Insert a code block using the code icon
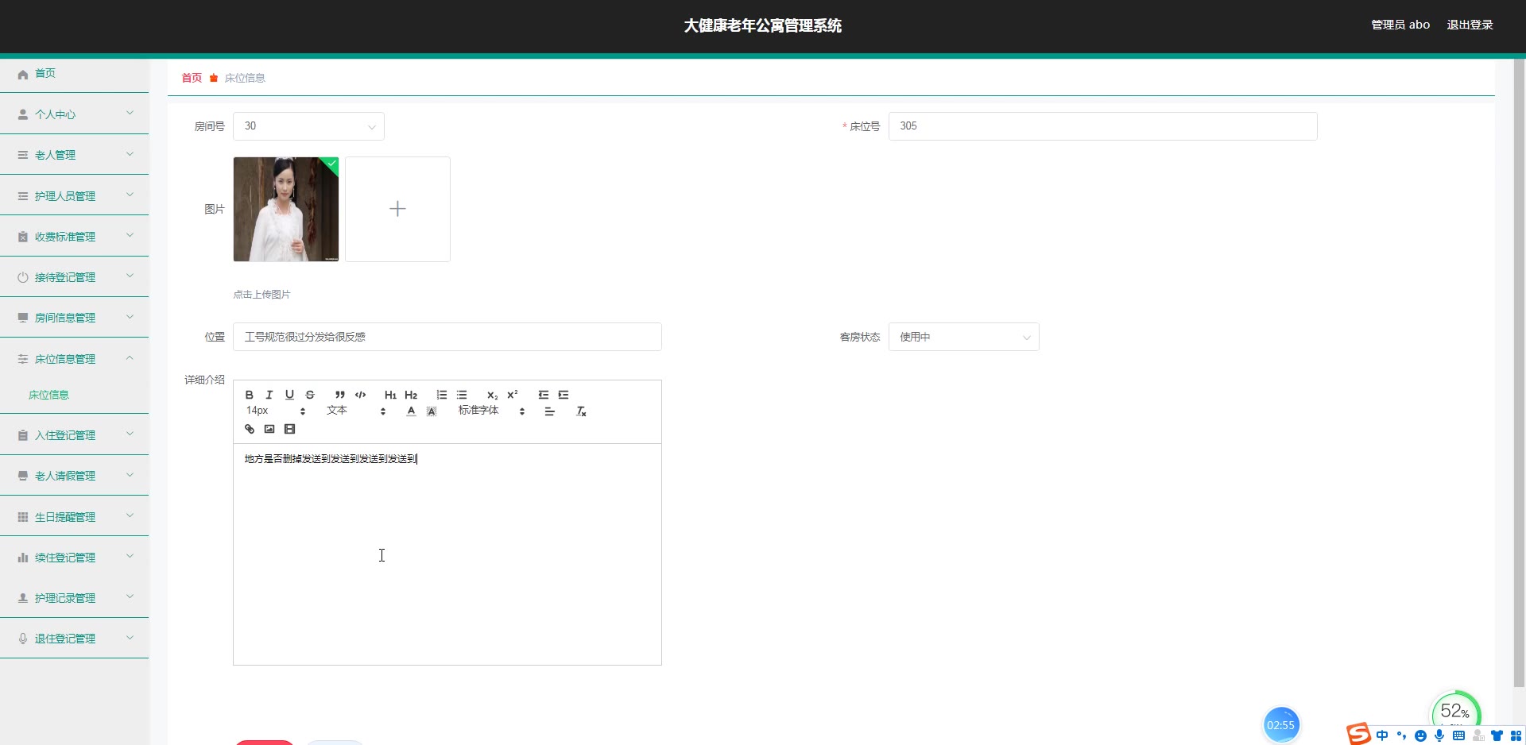This screenshot has width=1526, height=745. 361,395
